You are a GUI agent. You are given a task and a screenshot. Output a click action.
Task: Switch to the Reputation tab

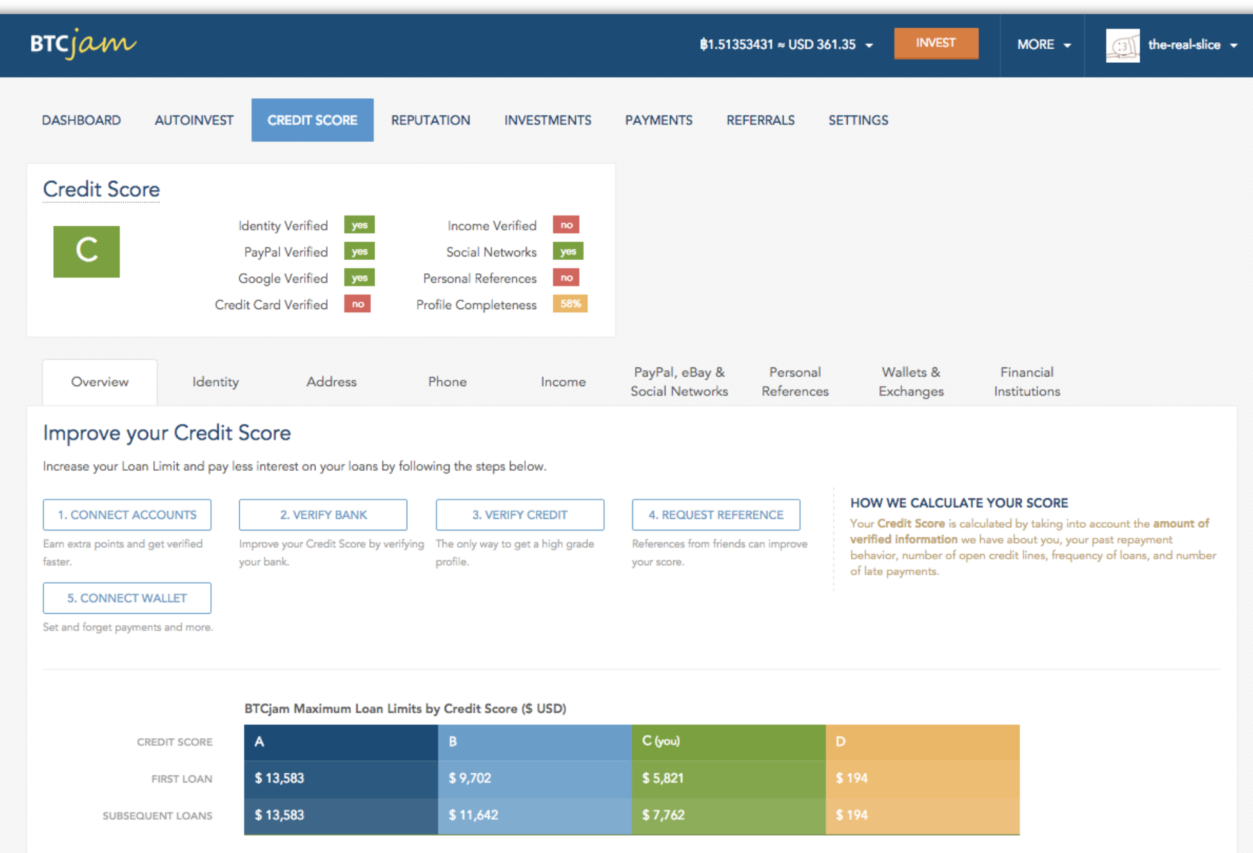[x=430, y=120]
